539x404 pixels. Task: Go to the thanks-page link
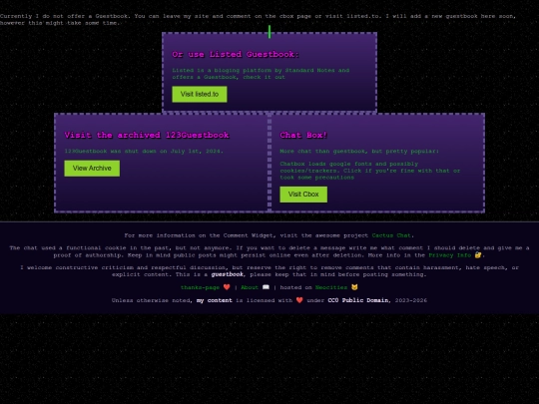click(200, 287)
